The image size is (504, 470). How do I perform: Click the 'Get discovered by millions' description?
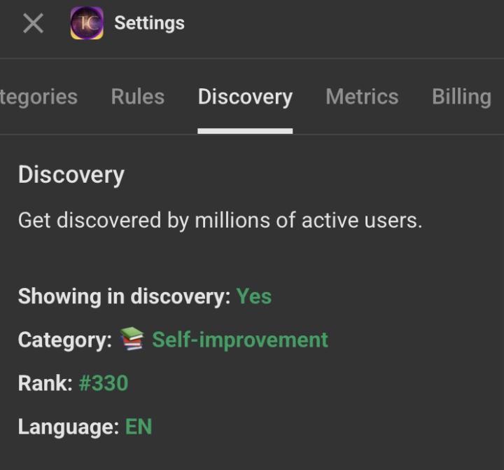[220, 221]
